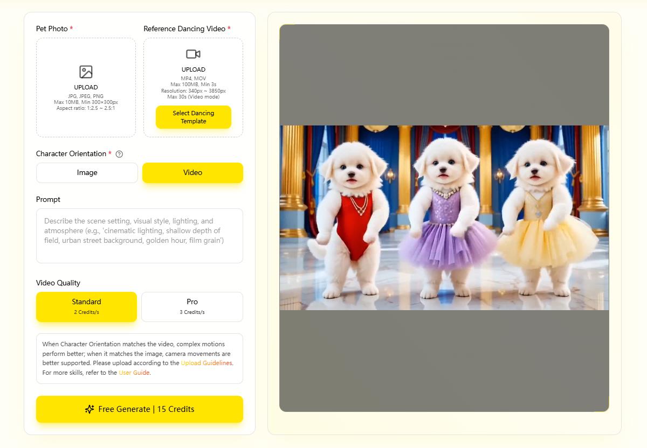Select the Image character orientation
Viewport: 647px width, 448px height.
coord(87,173)
